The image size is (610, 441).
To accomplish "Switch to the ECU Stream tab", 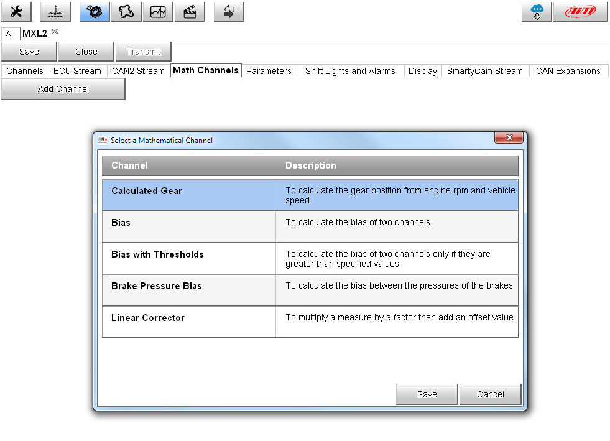I will [x=77, y=71].
